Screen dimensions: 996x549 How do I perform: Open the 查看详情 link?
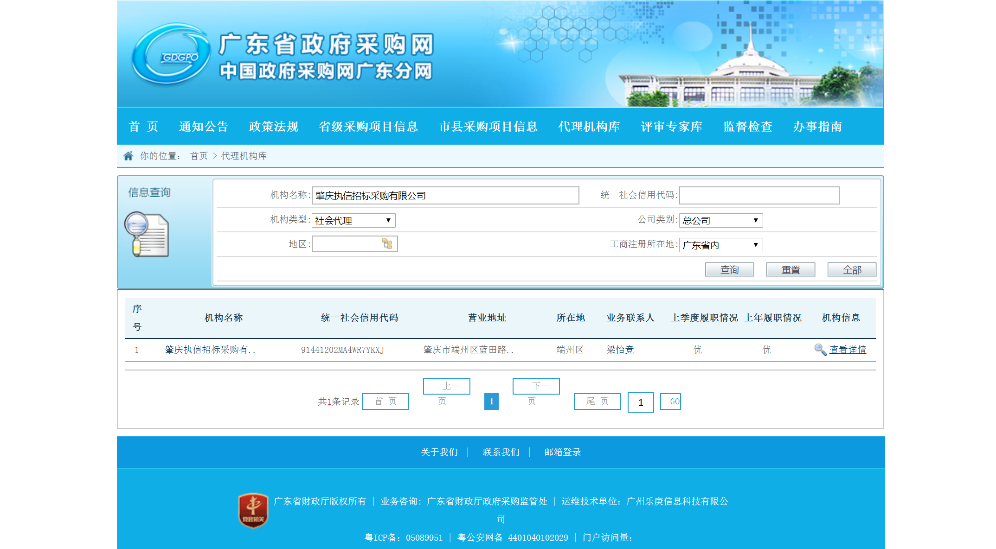[848, 350]
